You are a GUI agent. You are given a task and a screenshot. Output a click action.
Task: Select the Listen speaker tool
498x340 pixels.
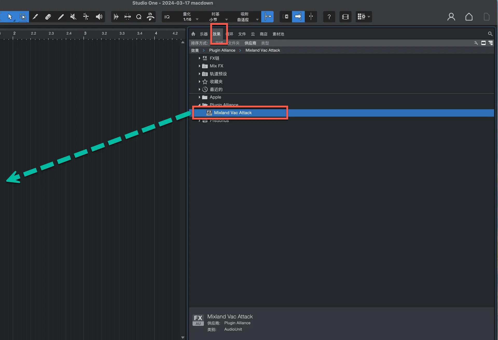click(x=99, y=17)
